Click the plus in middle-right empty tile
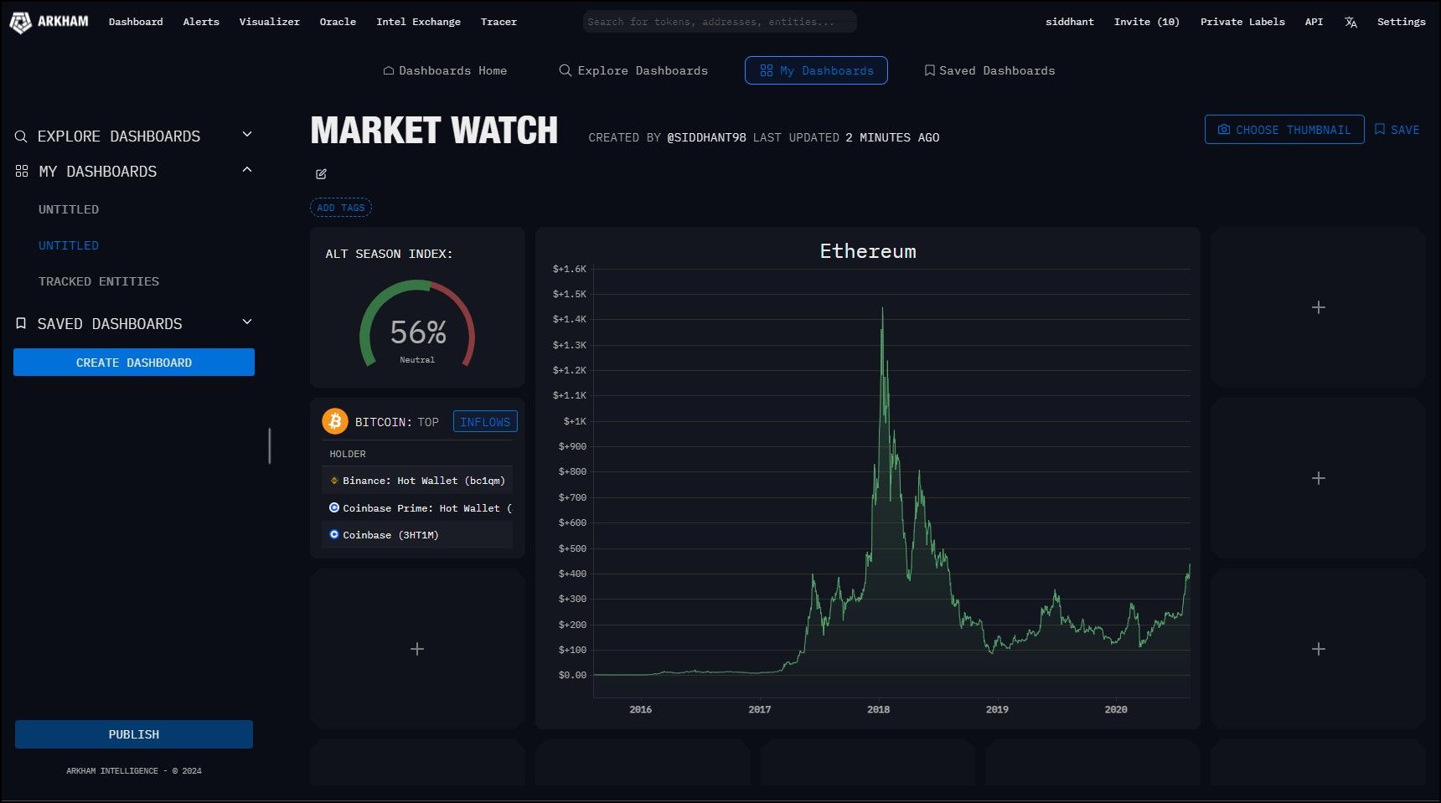This screenshot has width=1441, height=803. (1318, 478)
